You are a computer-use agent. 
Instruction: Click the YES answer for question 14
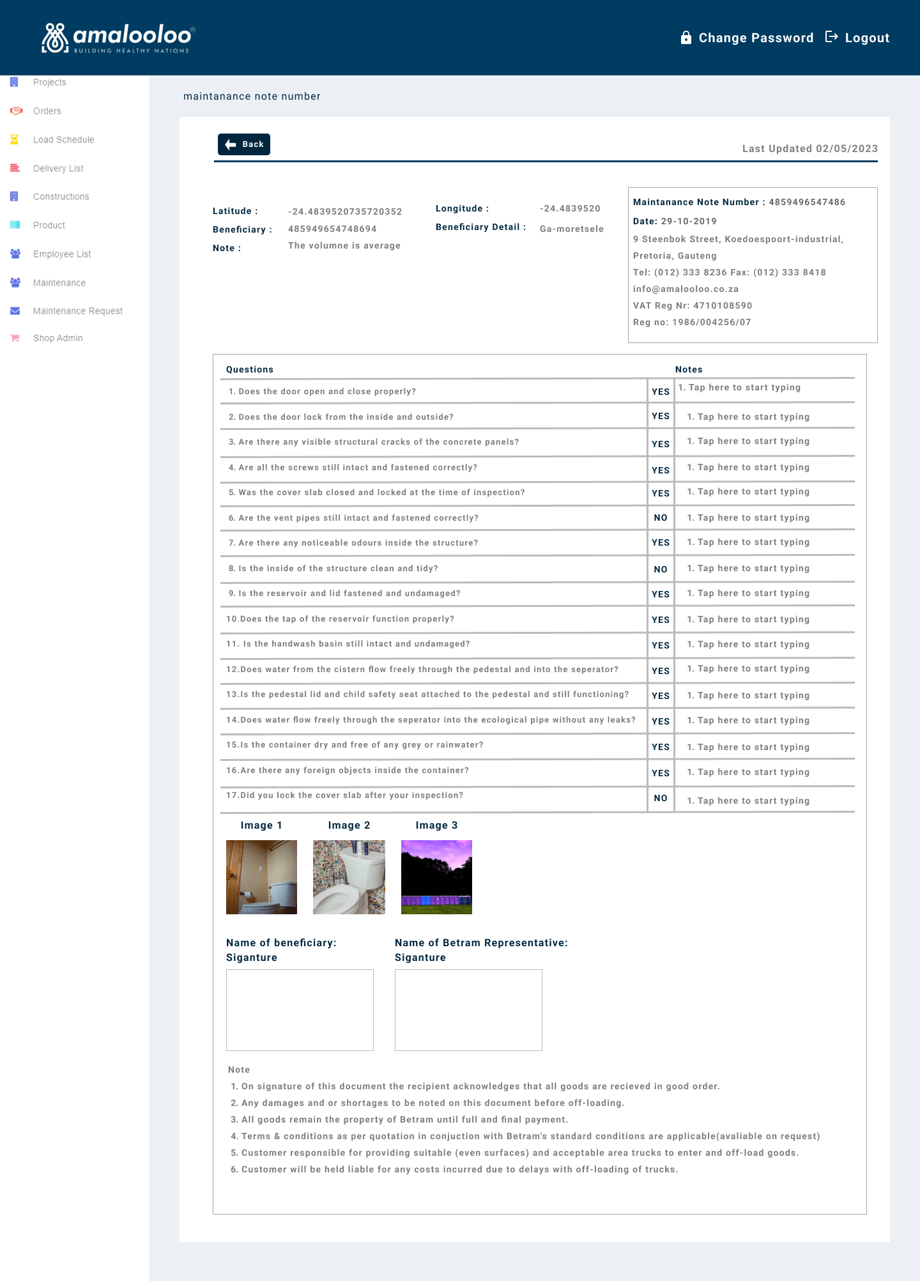click(x=661, y=721)
